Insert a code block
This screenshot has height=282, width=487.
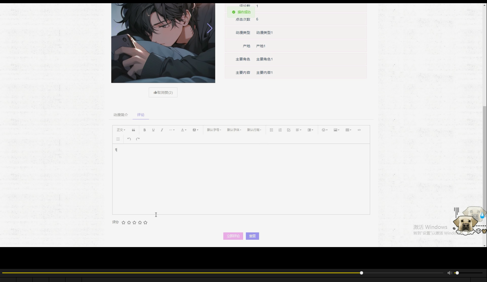(359, 130)
